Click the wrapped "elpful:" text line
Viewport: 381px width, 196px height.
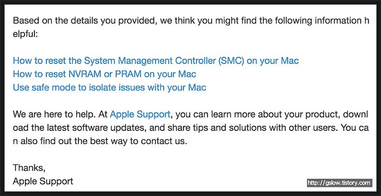(x=25, y=34)
